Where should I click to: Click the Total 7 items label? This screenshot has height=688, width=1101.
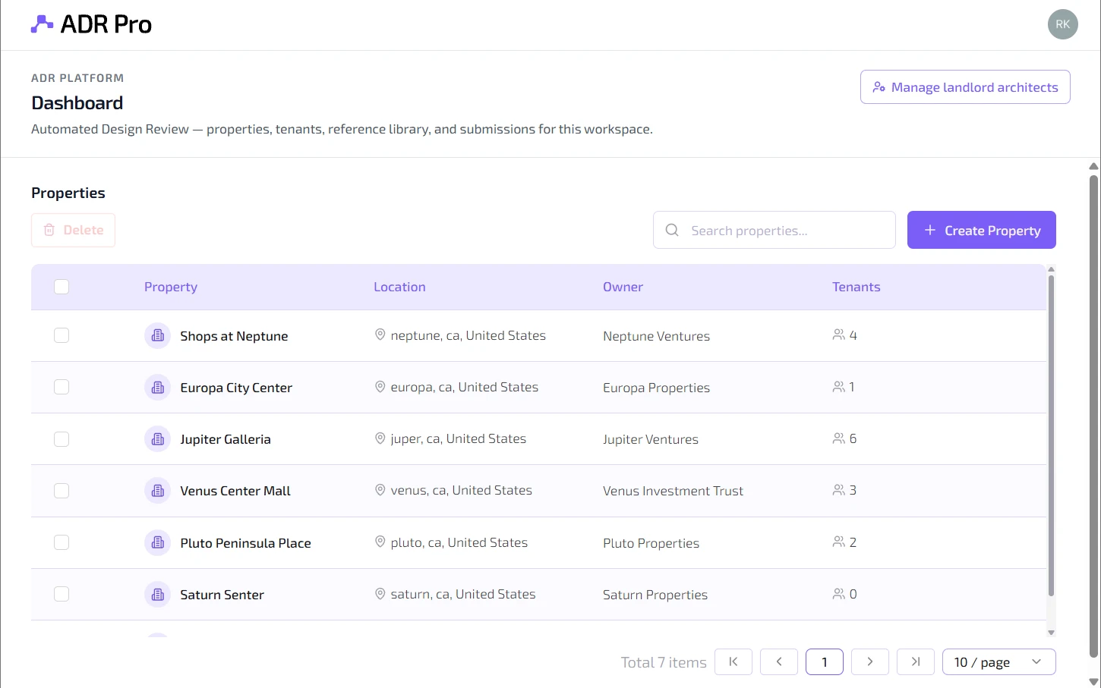pyautogui.click(x=664, y=662)
